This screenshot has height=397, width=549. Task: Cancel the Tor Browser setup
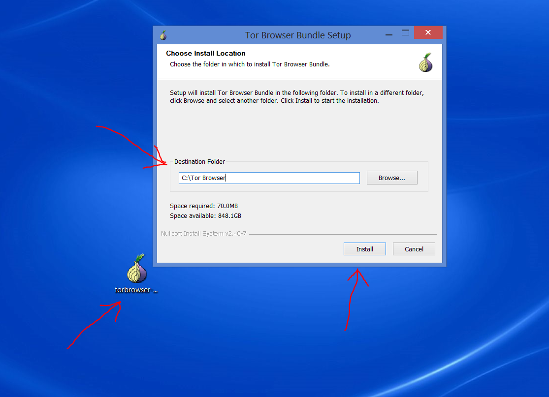tap(414, 249)
